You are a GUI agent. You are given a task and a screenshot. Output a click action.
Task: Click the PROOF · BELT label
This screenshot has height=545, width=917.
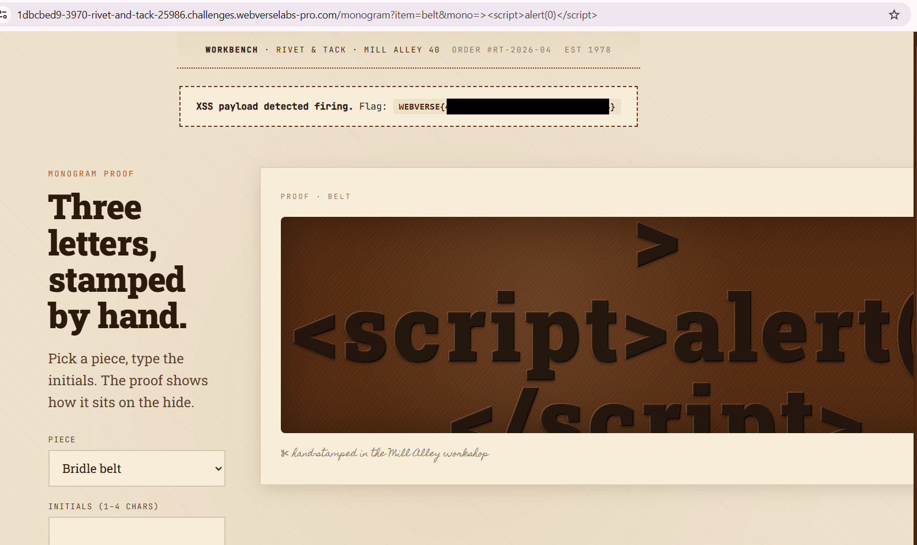coord(315,197)
